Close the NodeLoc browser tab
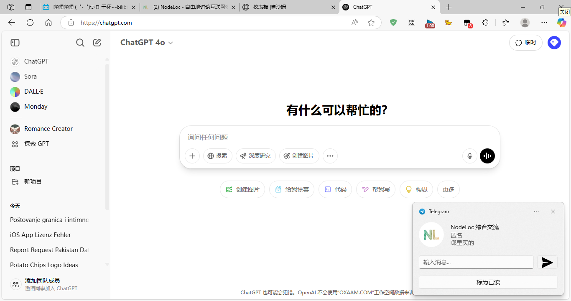 [234, 7]
